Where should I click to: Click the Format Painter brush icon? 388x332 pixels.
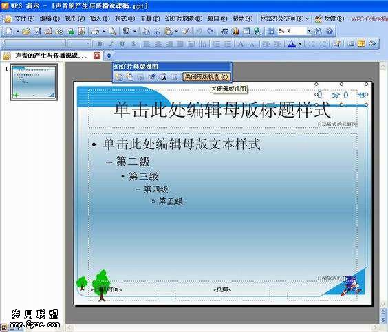click(186, 32)
